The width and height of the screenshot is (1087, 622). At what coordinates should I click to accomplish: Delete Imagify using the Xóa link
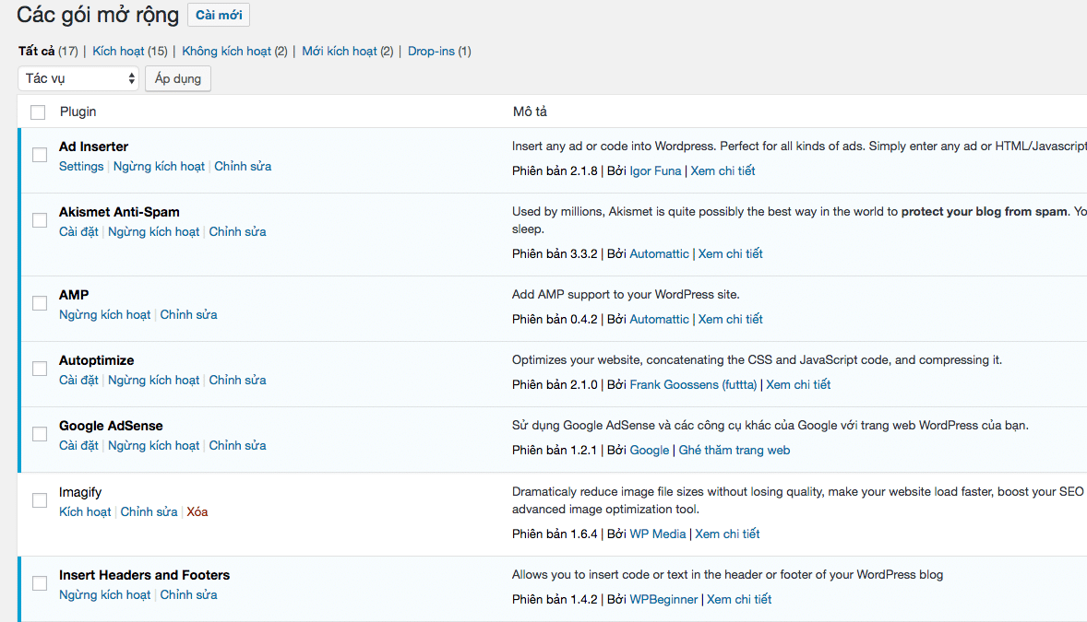click(197, 512)
